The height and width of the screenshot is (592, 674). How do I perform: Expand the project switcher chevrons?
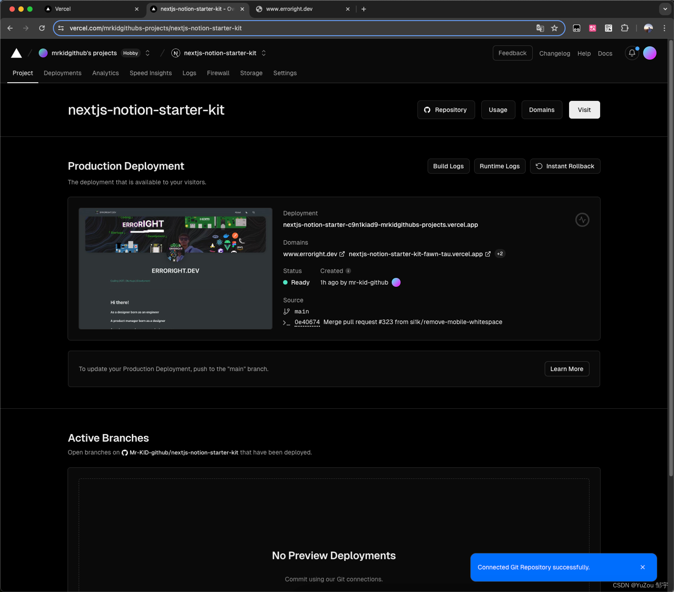(x=264, y=53)
